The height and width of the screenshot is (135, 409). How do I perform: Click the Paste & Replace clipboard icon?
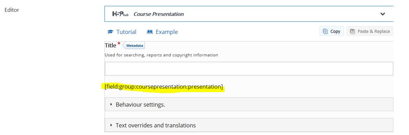click(x=352, y=31)
